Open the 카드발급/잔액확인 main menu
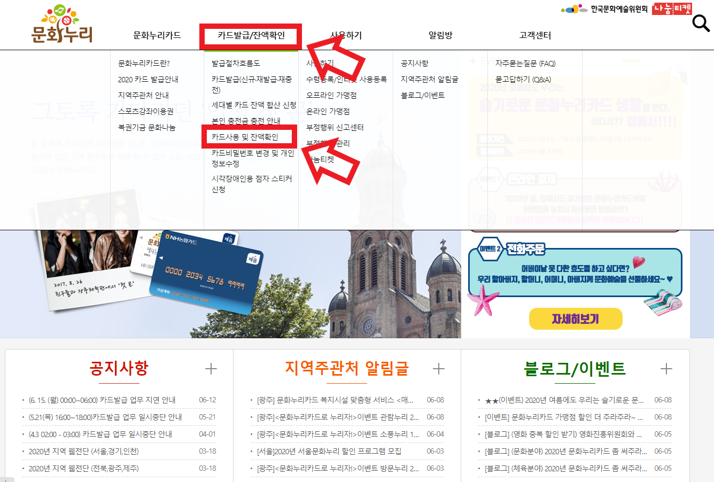714x482 pixels. coord(251,35)
